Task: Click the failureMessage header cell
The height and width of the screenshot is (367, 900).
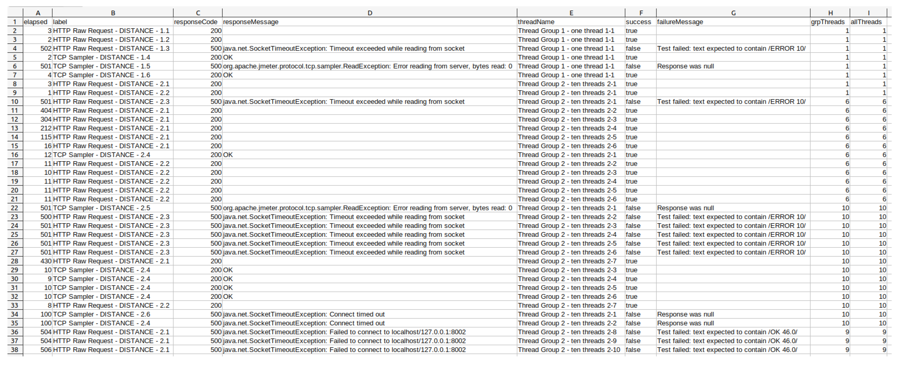Action: tap(680, 22)
